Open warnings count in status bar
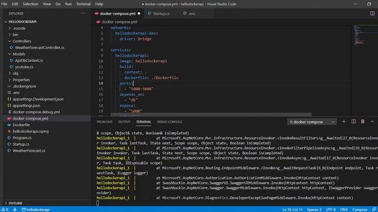This screenshot has height=212, width=378. pyautogui.click(x=5, y=210)
